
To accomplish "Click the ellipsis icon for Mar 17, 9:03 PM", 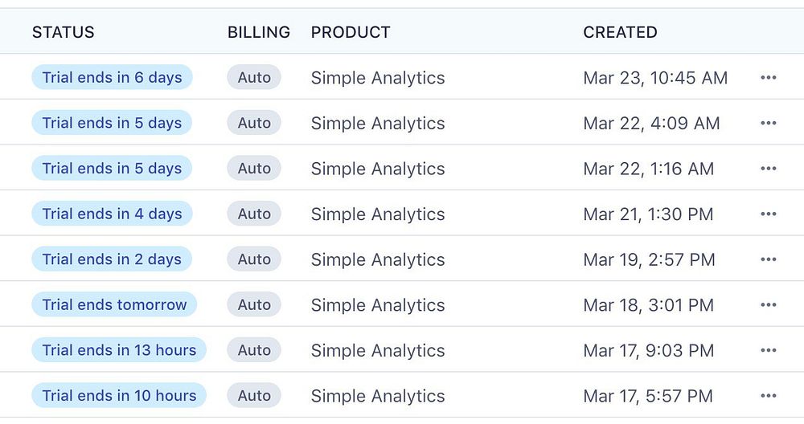I will [768, 350].
